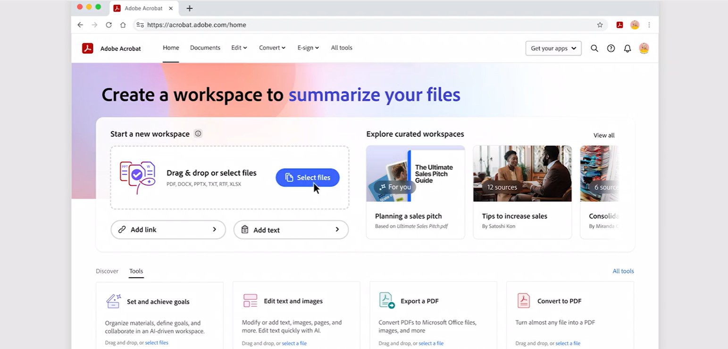Click the By Satoshi Kon author text
The image size is (728, 349).
point(499,226)
